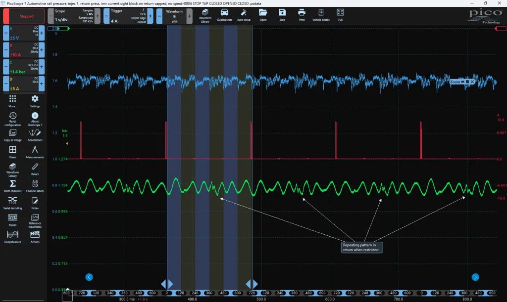Viewport: 507px width, 302px height.
Task: Open Math channels
Action: 12,186
